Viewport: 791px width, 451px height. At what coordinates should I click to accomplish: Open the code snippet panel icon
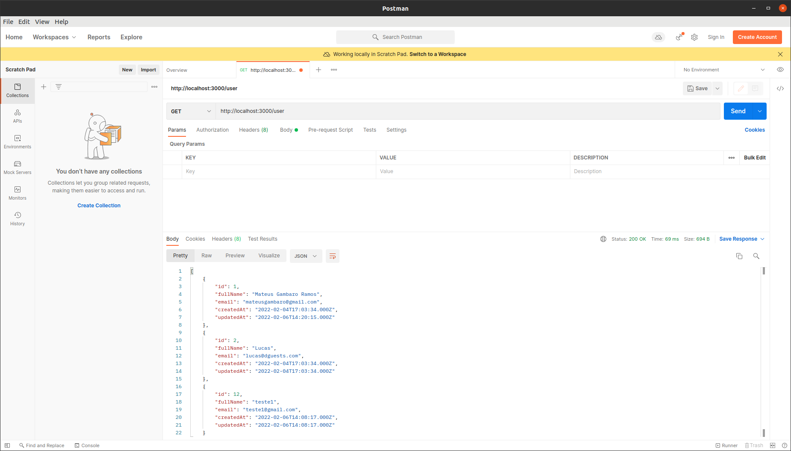(x=780, y=88)
